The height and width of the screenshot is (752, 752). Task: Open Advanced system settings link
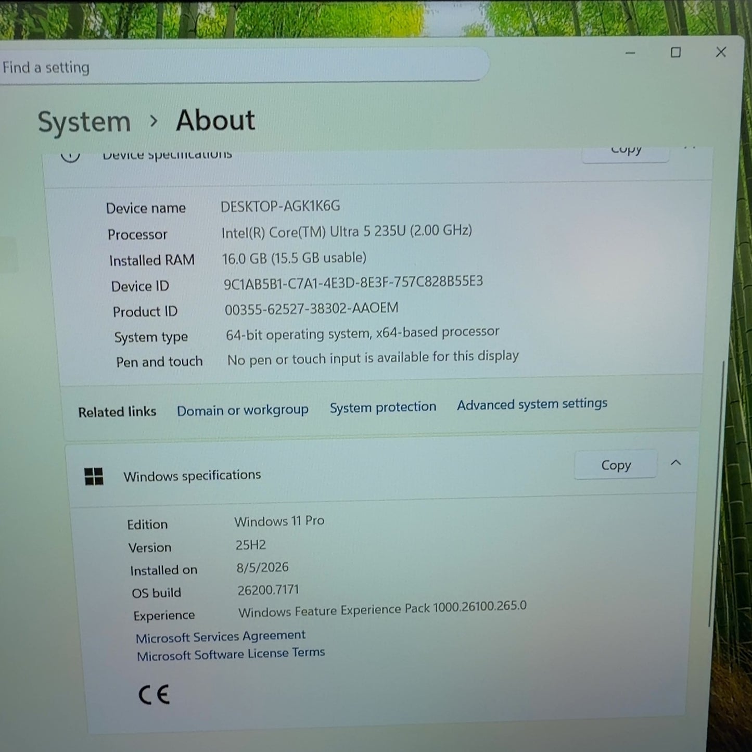click(x=532, y=404)
